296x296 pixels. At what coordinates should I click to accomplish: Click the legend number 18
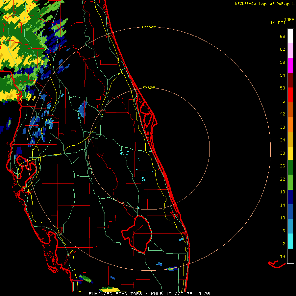pos(283,192)
